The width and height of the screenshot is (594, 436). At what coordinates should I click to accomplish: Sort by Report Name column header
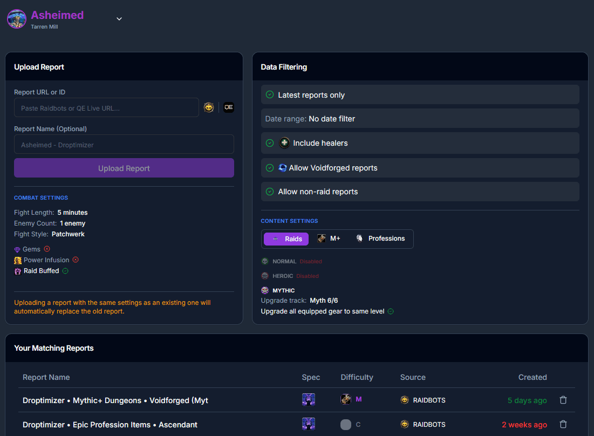pos(46,377)
